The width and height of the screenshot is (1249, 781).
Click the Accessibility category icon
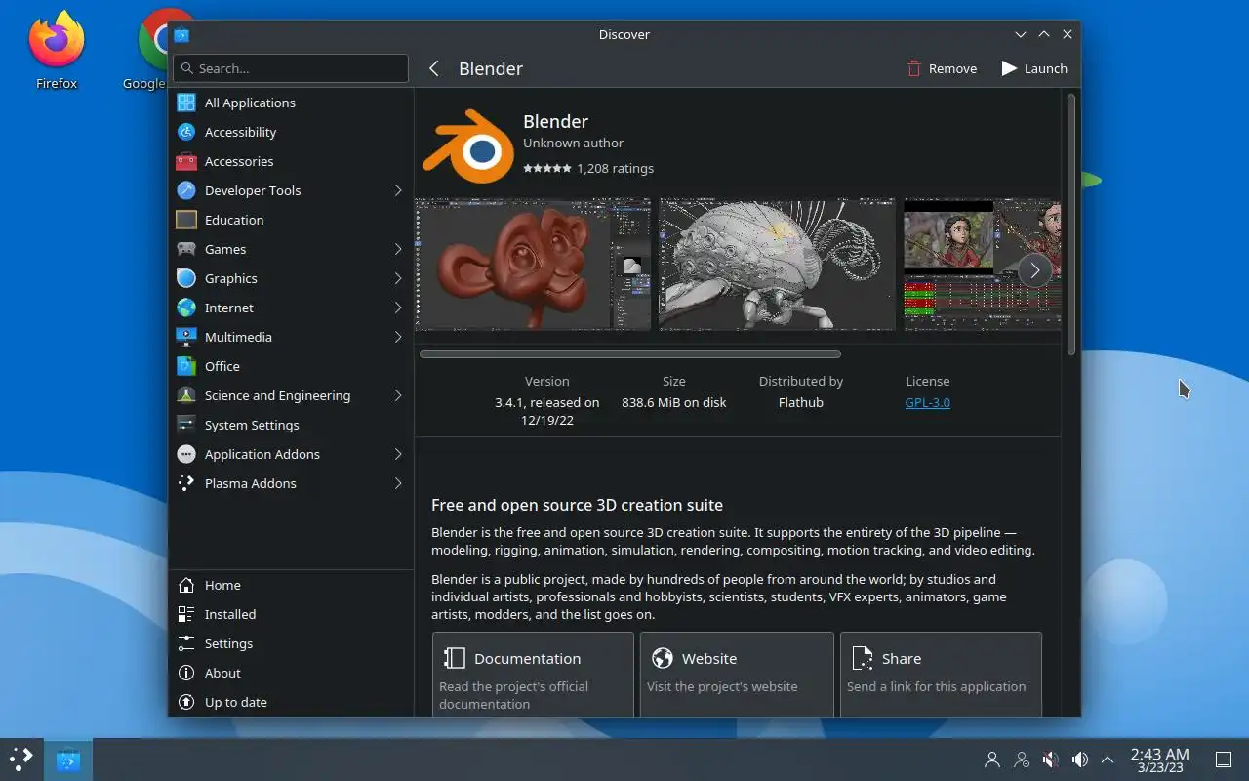click(x=186, y=132)
